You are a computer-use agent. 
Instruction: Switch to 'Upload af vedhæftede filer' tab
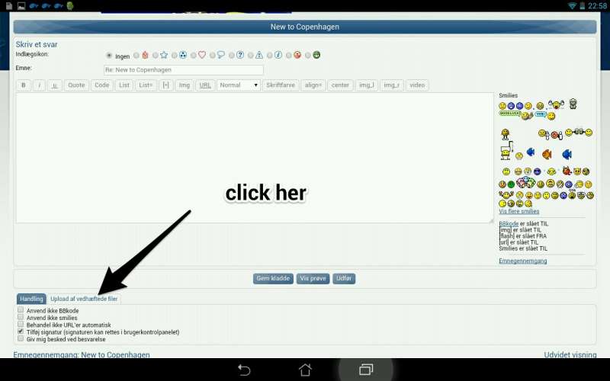click(x=84, y=299)
